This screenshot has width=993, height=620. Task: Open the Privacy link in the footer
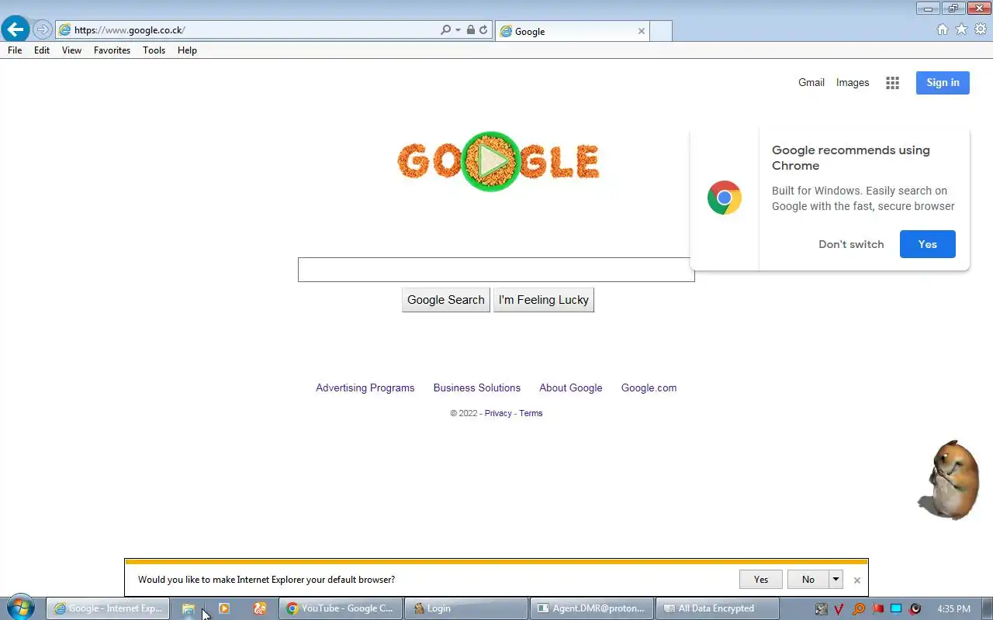(x=498, y=413)
